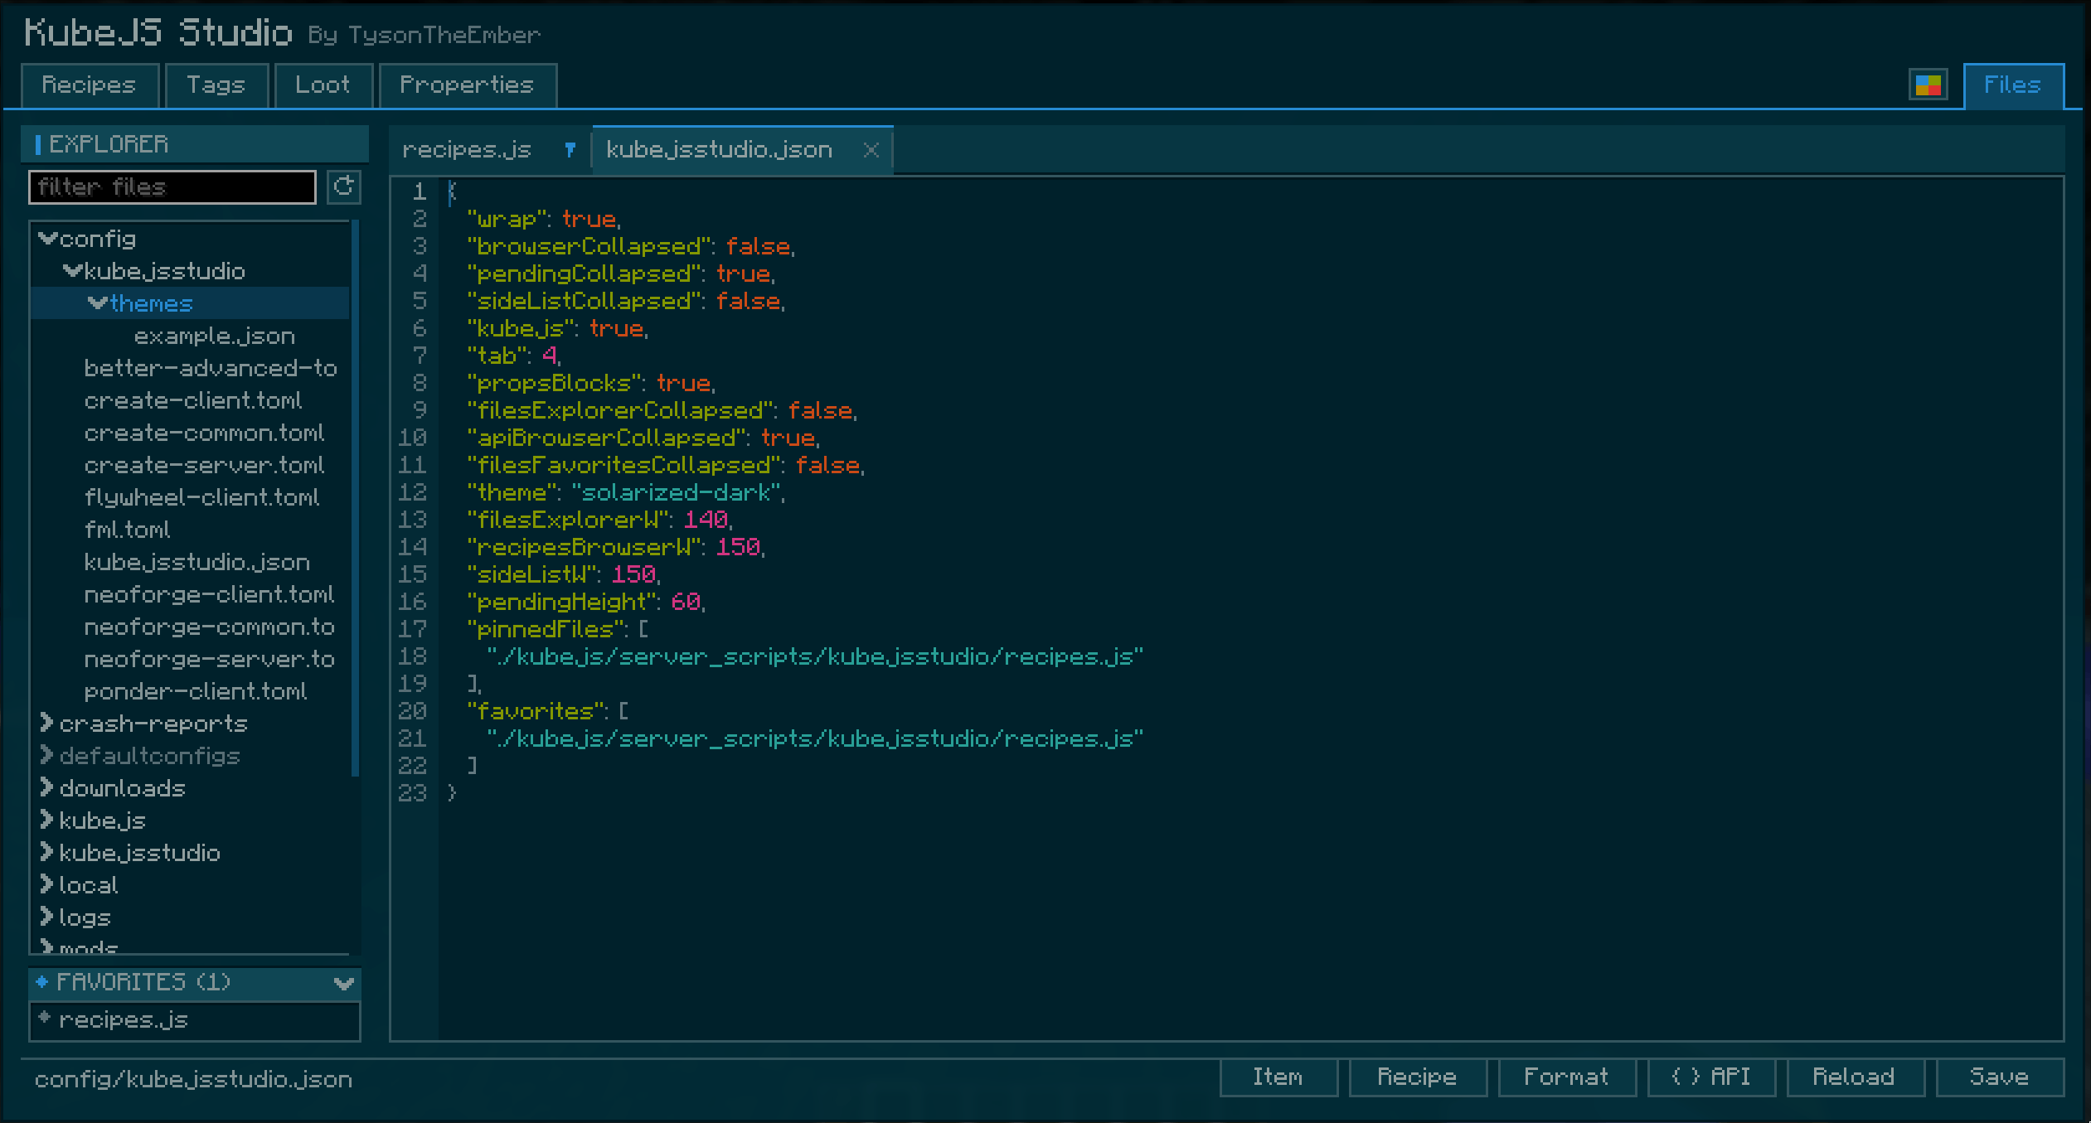Open recipes.js from Favorites

pos(195,1020)
